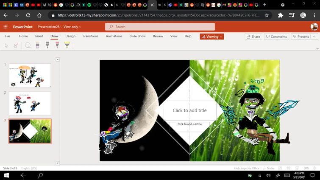320x180 pixels.
Task: Open Windows Start menu
Action: (6, 175)
